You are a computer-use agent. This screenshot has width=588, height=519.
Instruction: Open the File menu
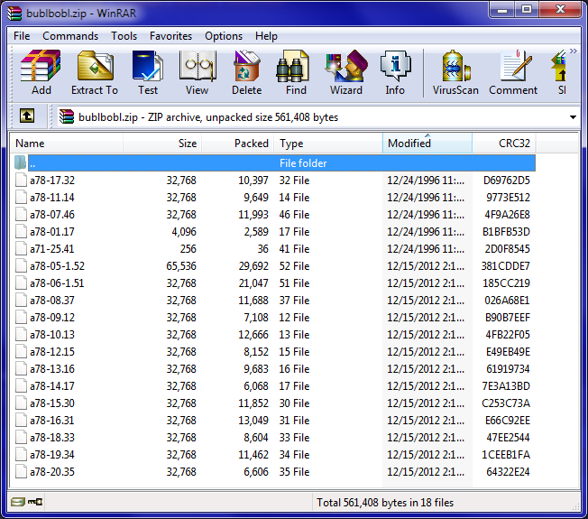22,36
